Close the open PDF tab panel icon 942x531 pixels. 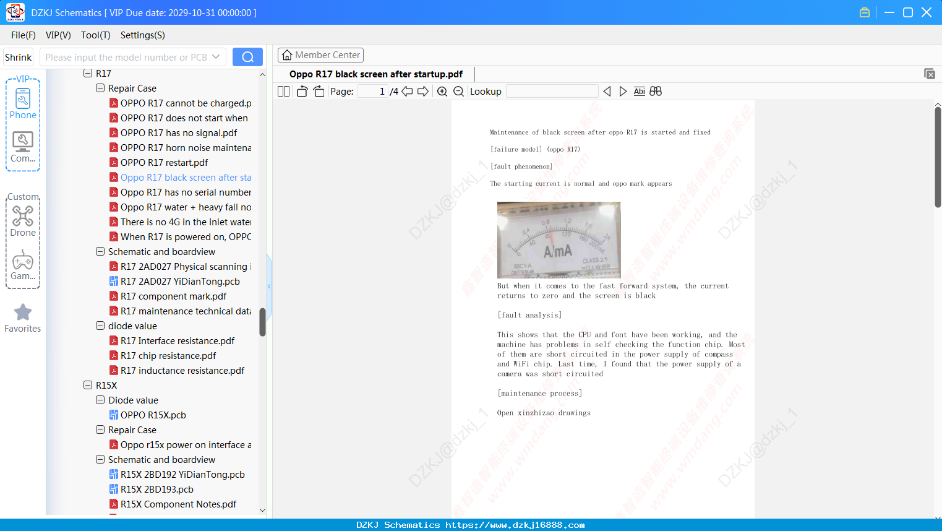click(929, 74)
